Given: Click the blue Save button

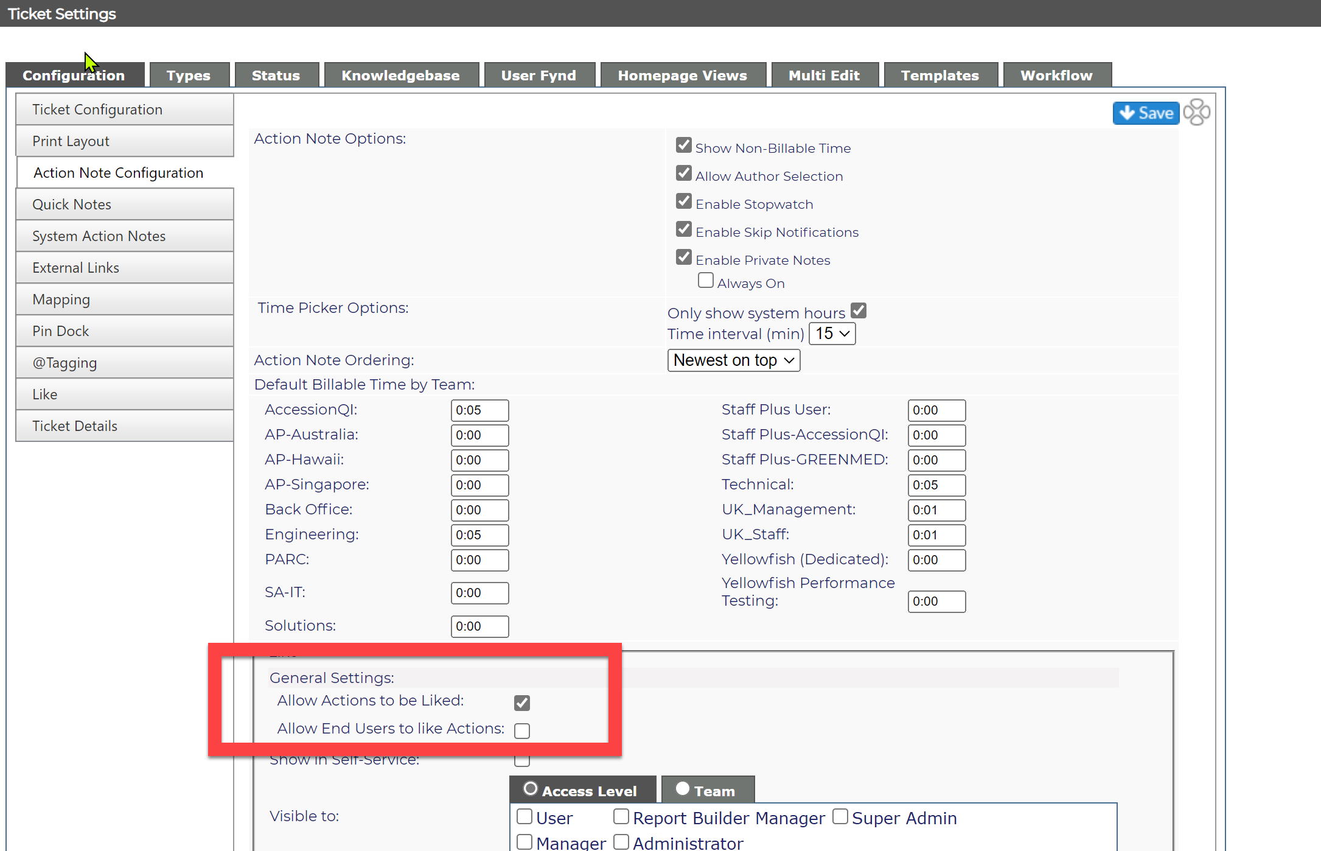Looking at the screenshot, I should (1146, 113).
